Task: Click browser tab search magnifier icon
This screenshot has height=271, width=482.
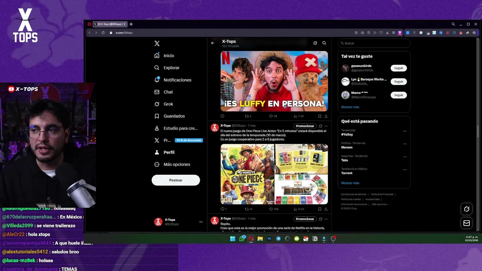Action: pyautogui.click(x=453, y=24)
